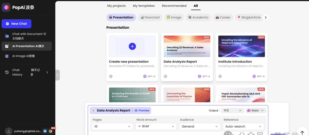Open the Create new presentation title

coord(129,61)
